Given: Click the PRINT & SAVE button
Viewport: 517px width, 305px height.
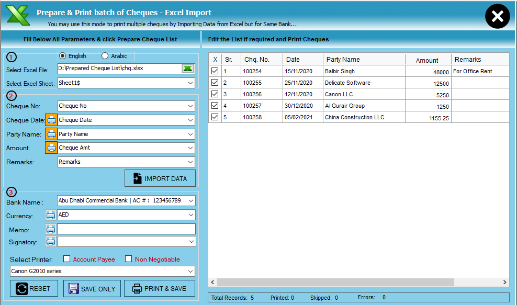Looking at the screenshot, I should pos(159,288).
